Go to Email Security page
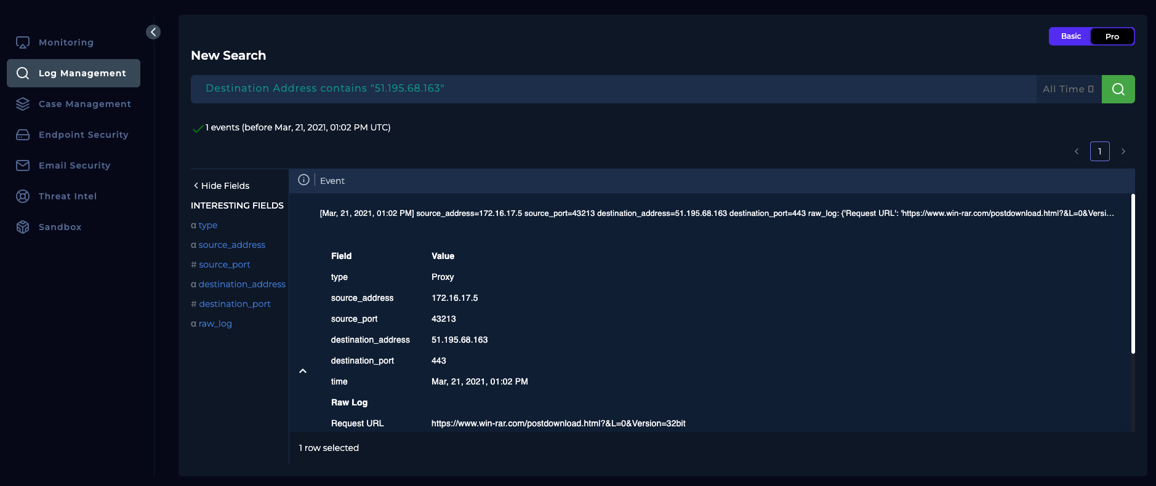The image size is (1156, 486). [x=73, y=165]
